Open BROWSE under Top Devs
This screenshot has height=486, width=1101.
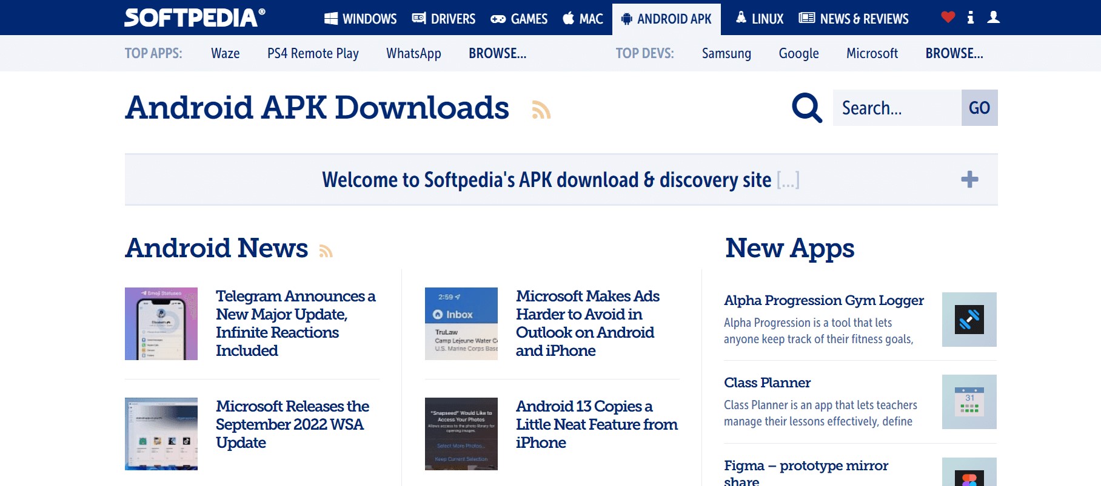954,53
